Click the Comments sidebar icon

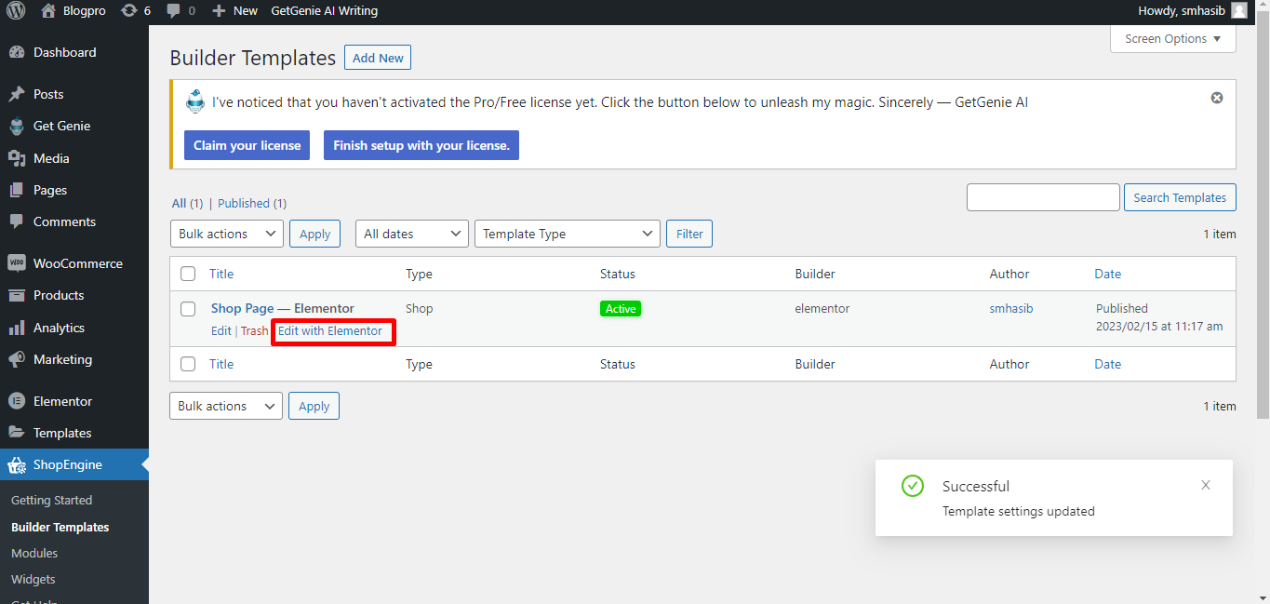[x=17, y=221]
